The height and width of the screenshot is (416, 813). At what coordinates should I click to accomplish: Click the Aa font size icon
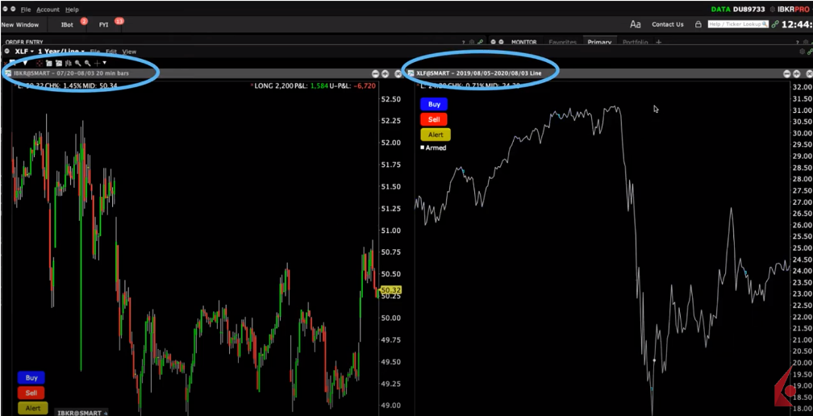coord(636,25)
